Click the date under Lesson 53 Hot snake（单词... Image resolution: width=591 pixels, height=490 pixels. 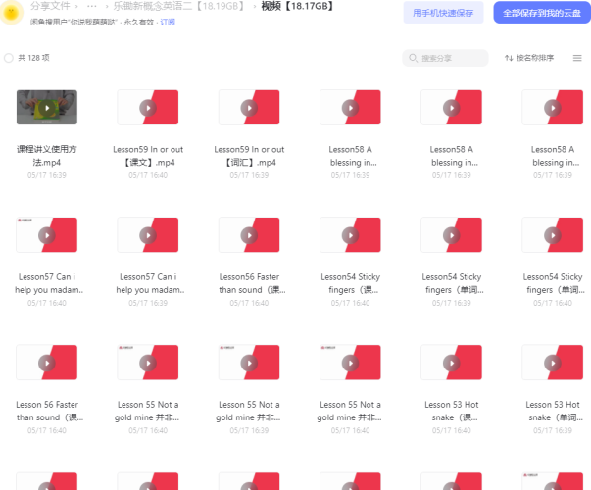[553, 430]
